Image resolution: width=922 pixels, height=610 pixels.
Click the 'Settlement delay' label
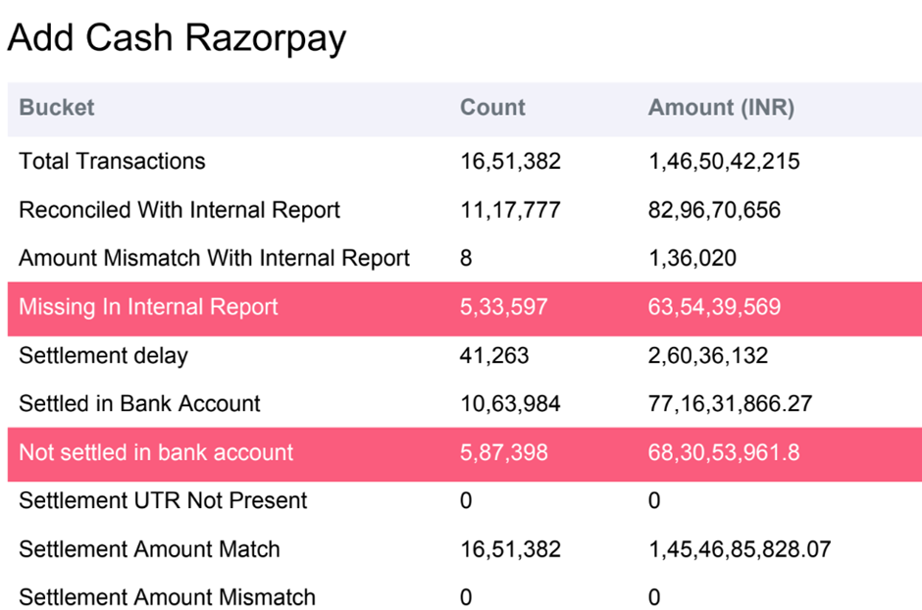point(104,356)
